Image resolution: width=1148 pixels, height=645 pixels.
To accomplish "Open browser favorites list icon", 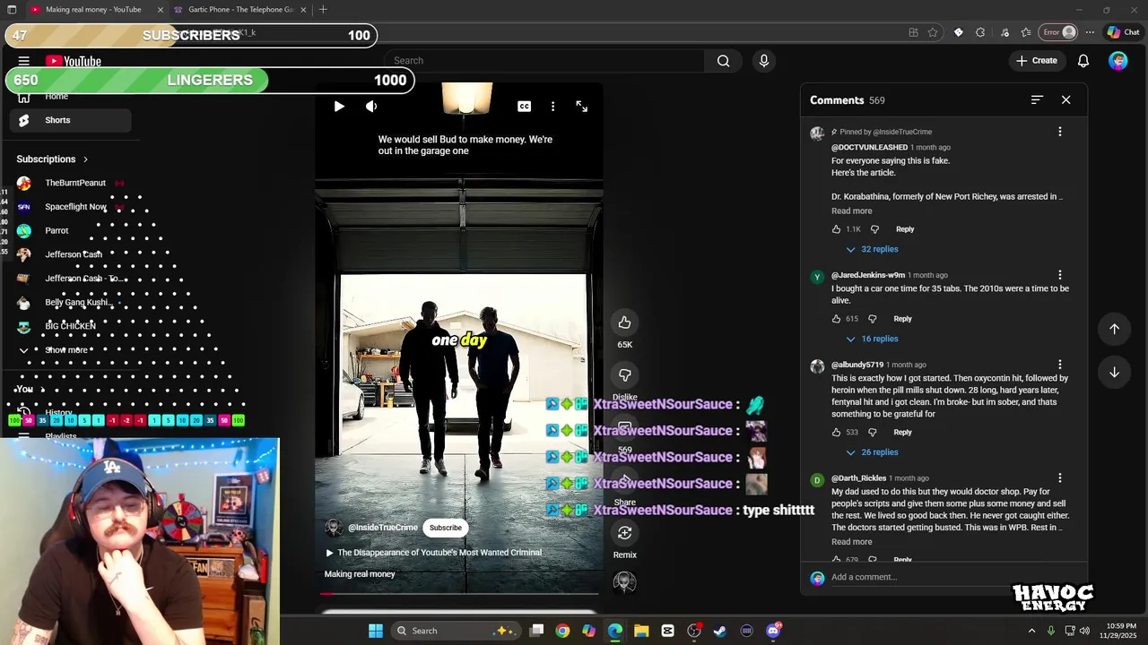I will point(1026,32).
